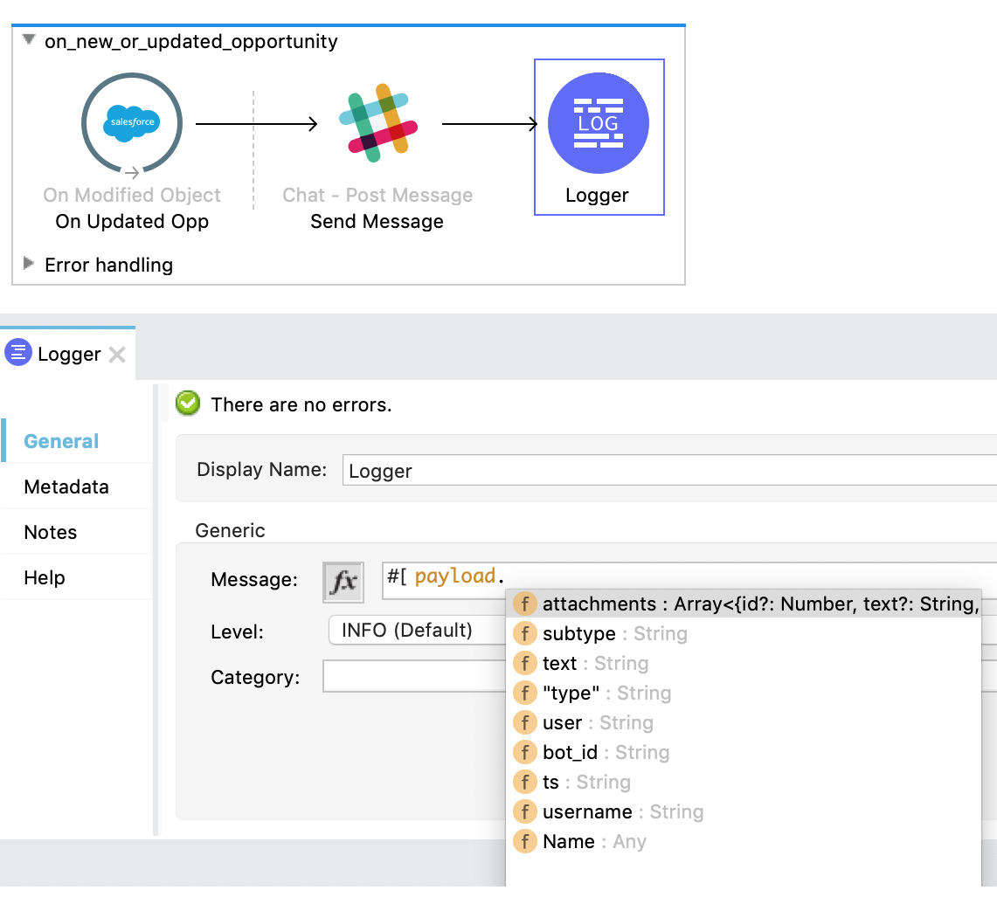Click the f icon beside Name suggestion
The image size is (997, 904).
(525, 841)
